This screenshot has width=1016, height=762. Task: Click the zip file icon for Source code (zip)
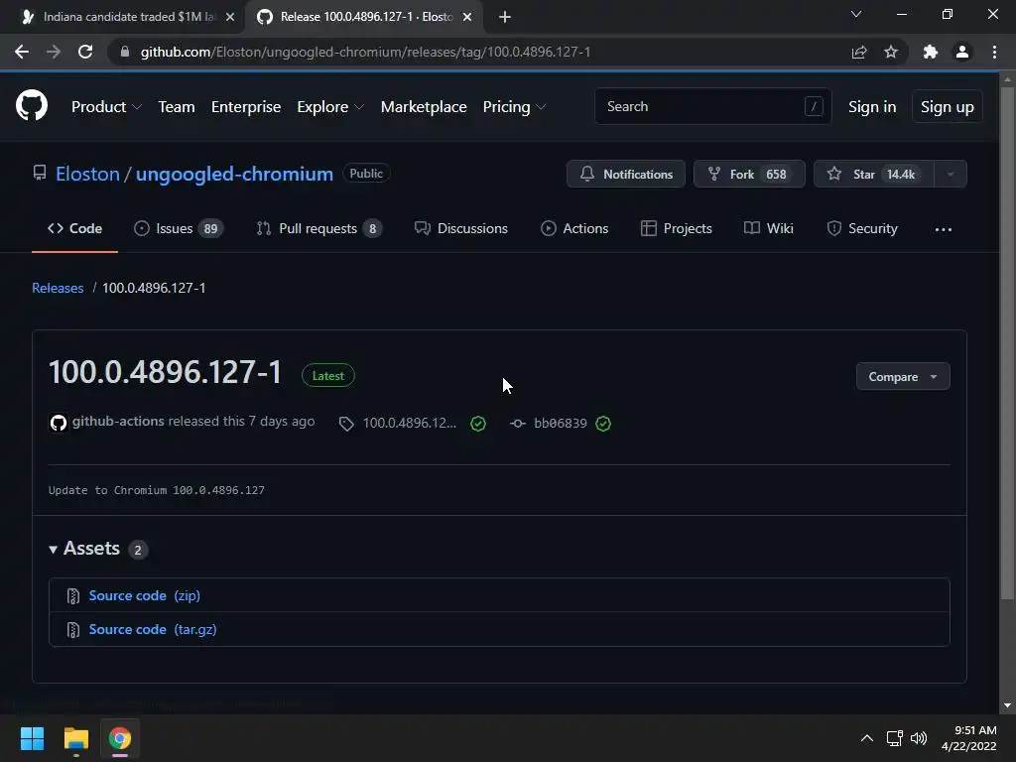click(x=73, y=596)
